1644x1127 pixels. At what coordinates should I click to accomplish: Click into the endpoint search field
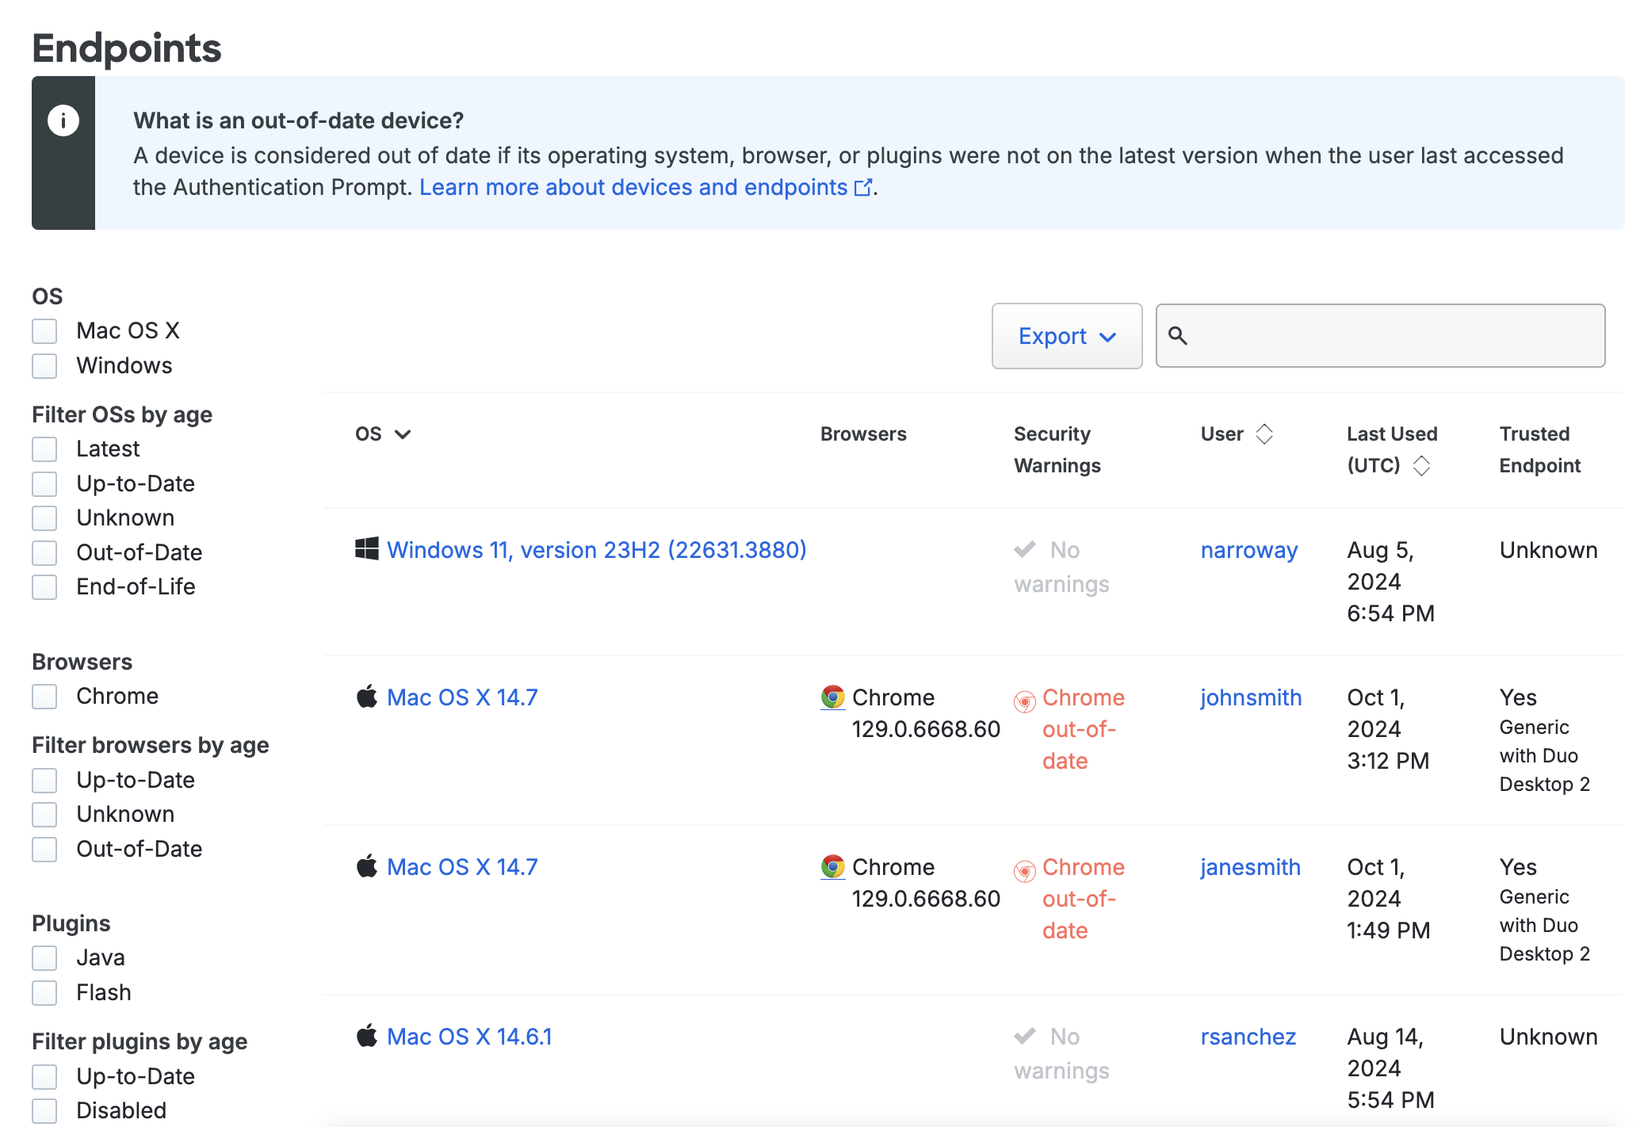pyautogui.click(x=1395, y=336)
